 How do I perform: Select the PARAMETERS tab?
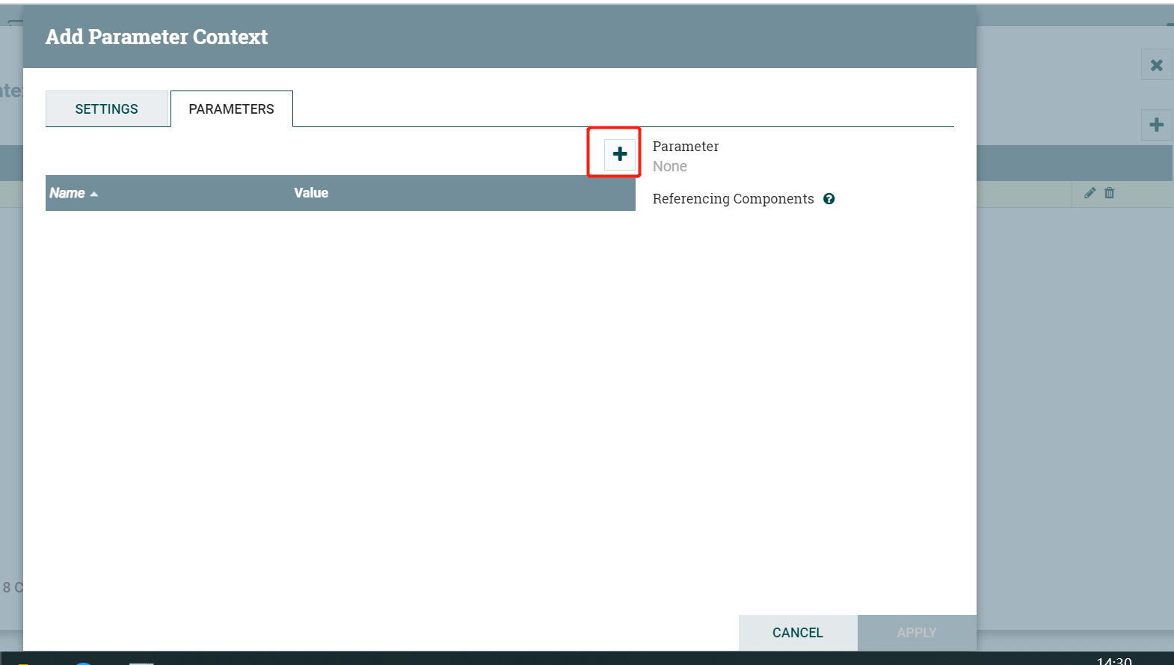[x=232, y=109]
